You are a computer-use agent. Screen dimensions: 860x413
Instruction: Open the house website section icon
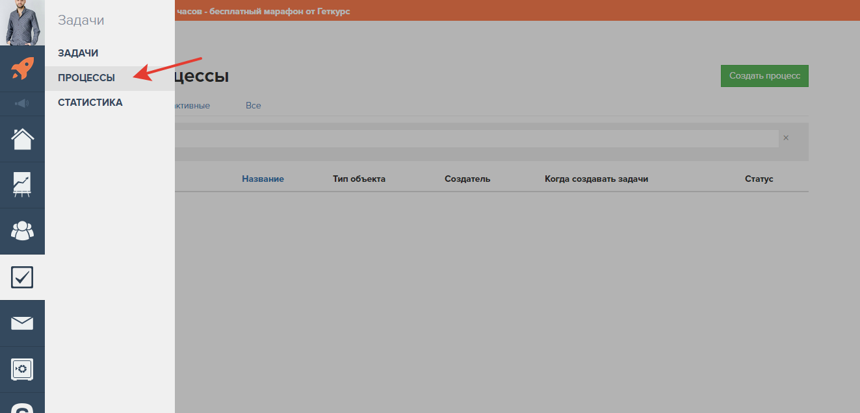pos(22,139)
